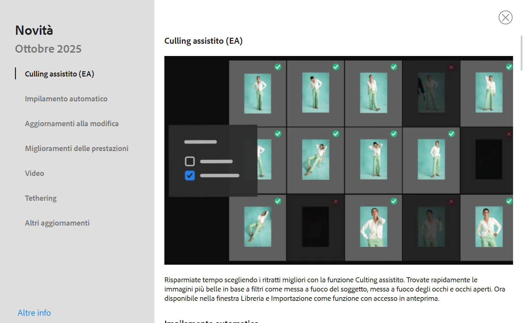Select the Culling assistito (EA) section
The image size is (523, 323).
[x=59, y=74]
